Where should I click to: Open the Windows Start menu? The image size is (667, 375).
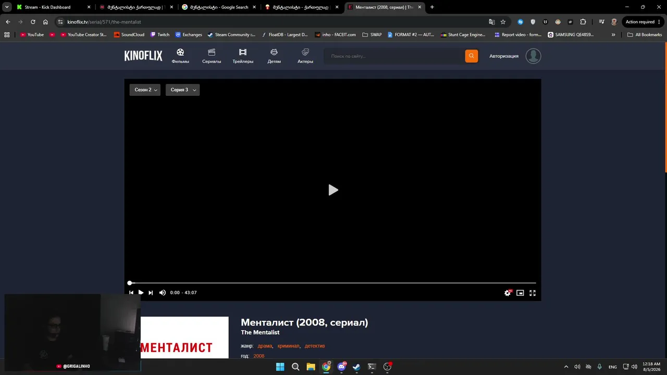280,367
